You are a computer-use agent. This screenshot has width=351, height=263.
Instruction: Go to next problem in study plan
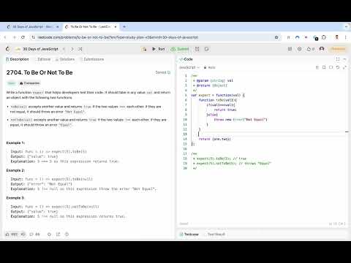click(x=72, y=49)
